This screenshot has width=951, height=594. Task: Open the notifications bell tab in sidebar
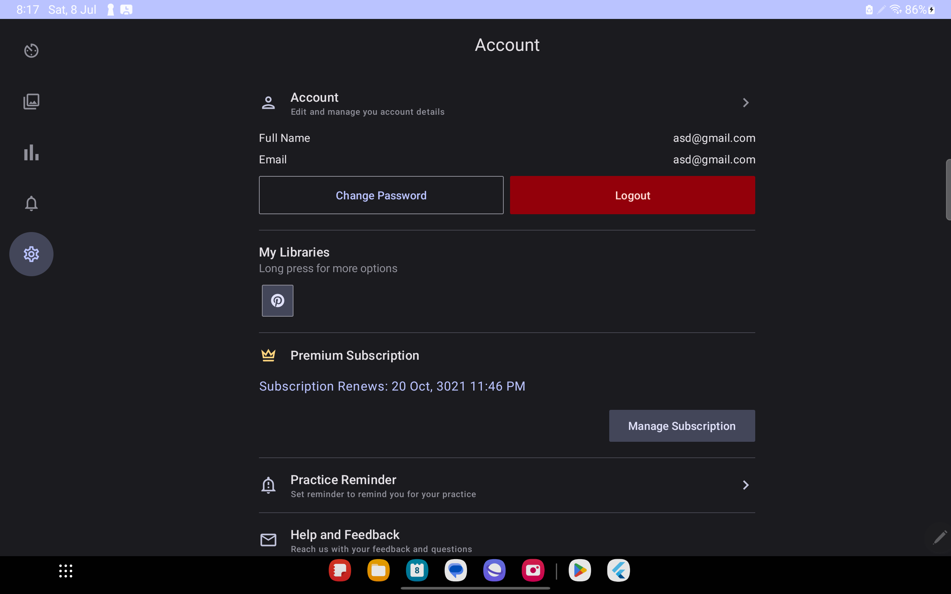[x=31, y=203]
